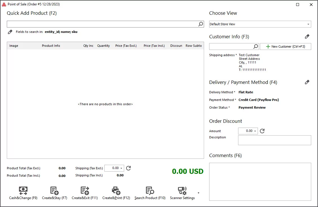318x207 pixels.
Task: Expand the arrow next to Scanner Settings
Action: click(x=199, y=193)
